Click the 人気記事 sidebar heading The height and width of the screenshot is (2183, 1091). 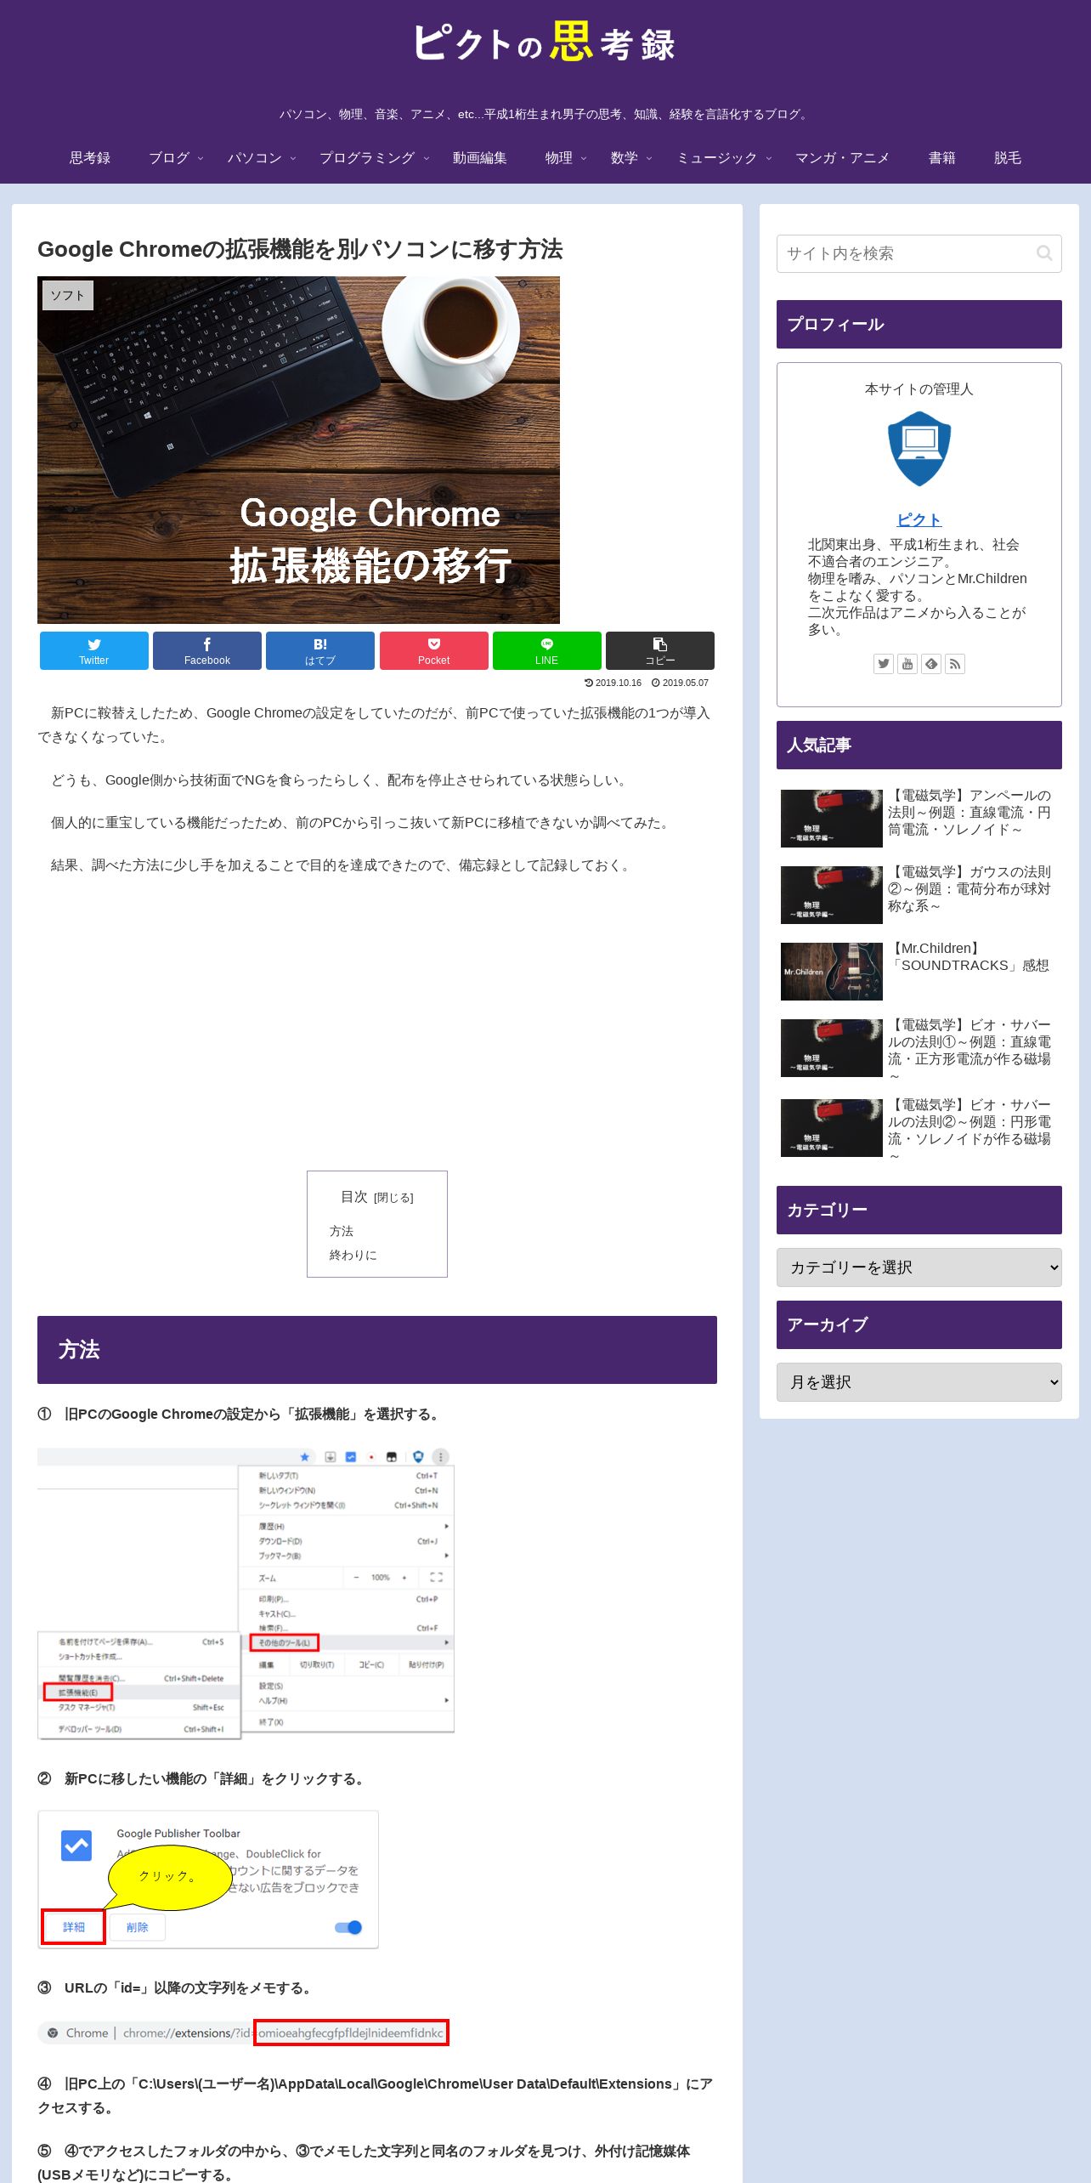(x=919, y=746)
